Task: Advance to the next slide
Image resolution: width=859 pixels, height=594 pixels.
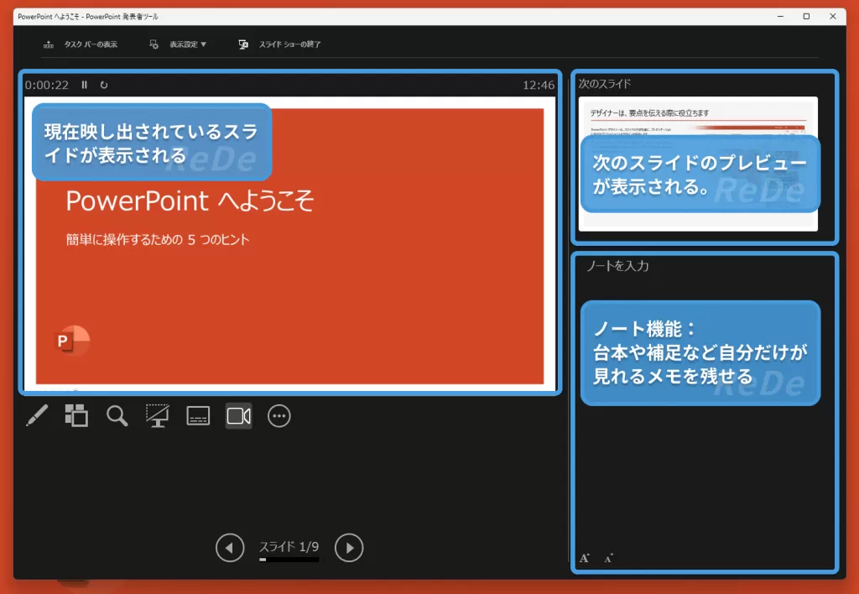Action: pyautogui.click(x=349, y=547)
